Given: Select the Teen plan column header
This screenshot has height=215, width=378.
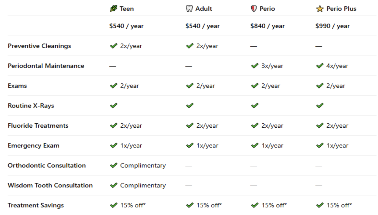Looking at the screenshot, I should 127,9.
